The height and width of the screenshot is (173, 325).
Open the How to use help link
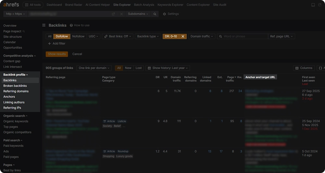[80, 25]
